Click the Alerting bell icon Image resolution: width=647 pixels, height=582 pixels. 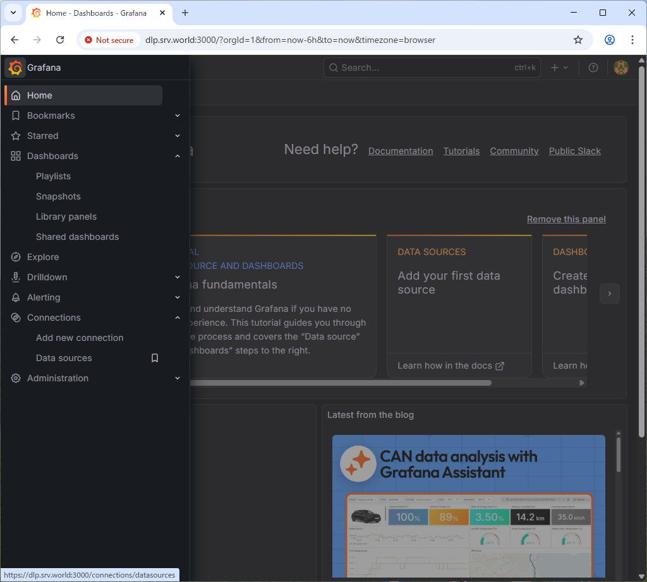tap(16, 297)
